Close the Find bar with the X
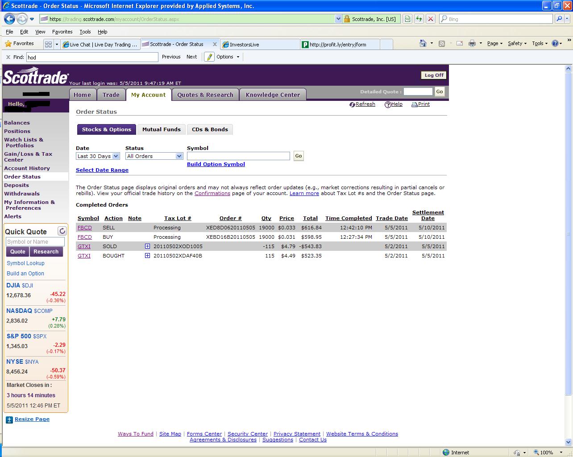Viewport: 573px width, 457px height. [8, 57]
